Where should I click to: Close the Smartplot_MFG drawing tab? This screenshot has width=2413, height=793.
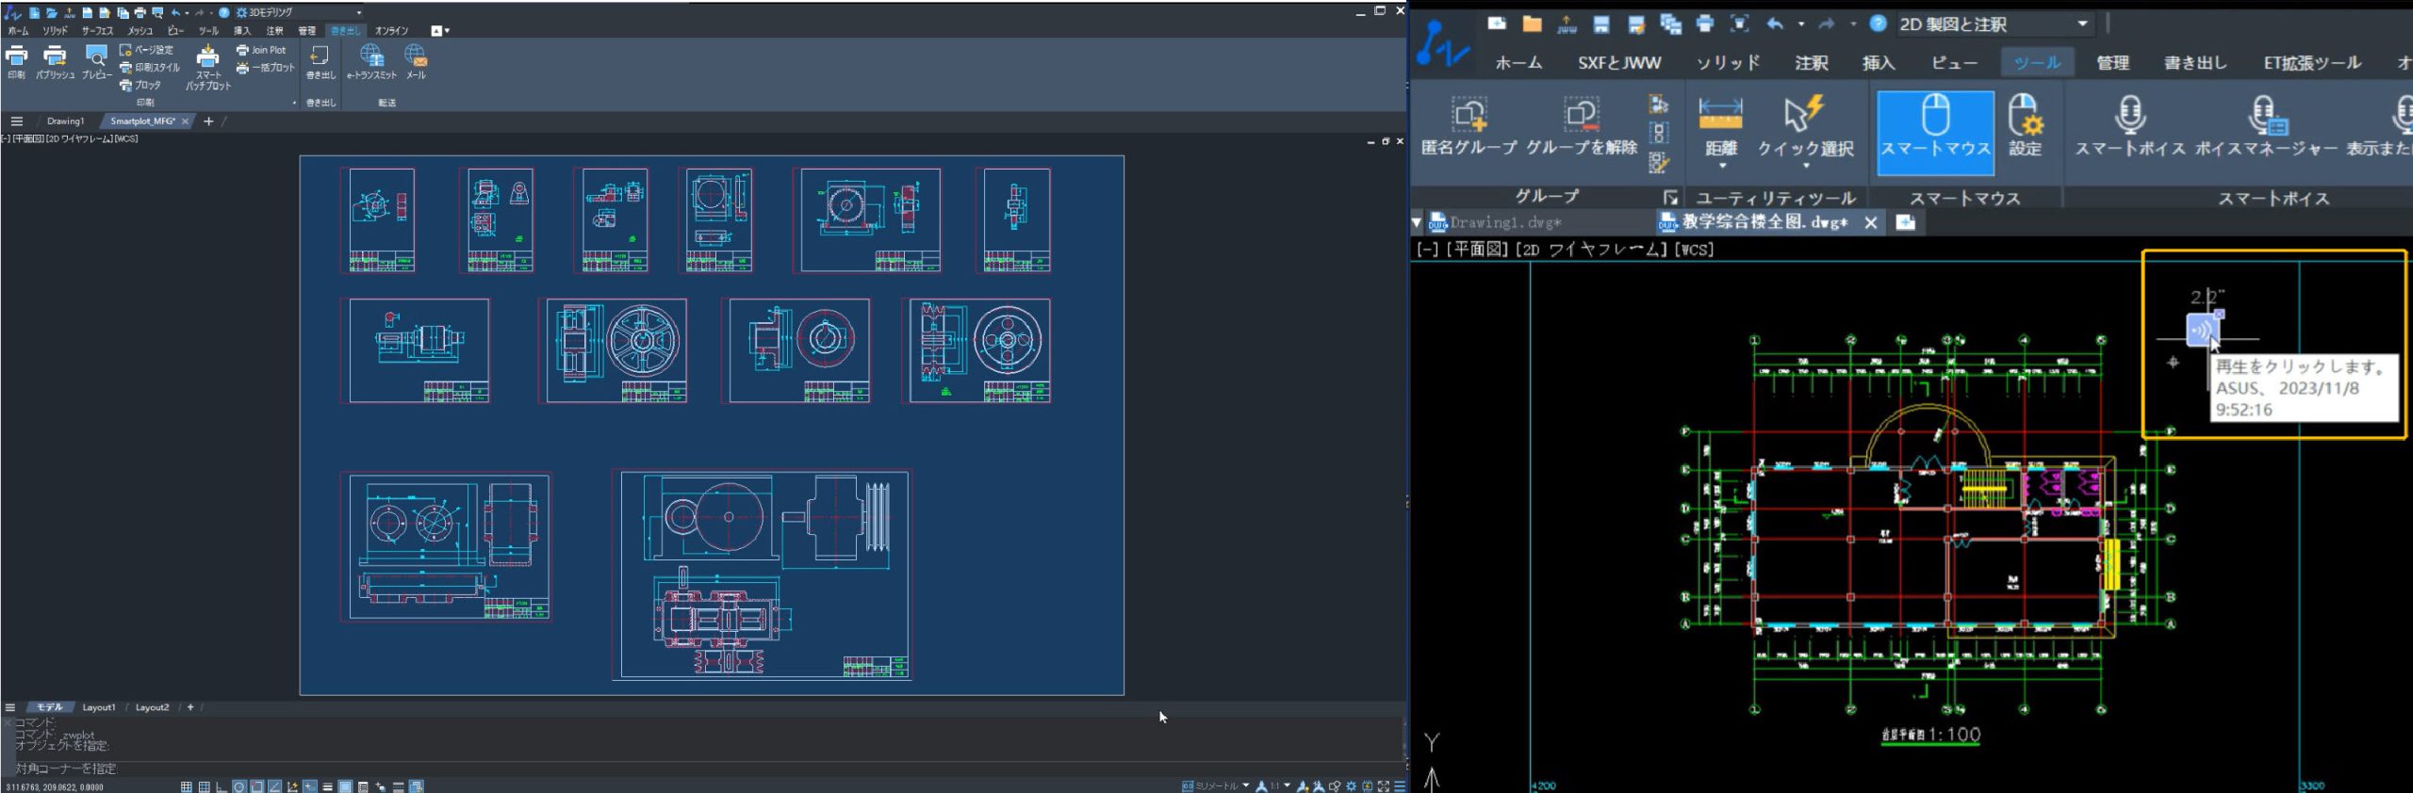[x=185, y=121]
